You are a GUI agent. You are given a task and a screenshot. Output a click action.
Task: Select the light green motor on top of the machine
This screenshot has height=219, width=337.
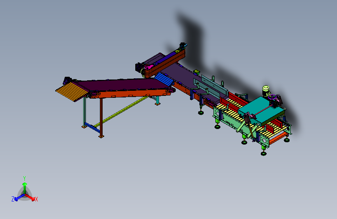[x=266, y=91]
